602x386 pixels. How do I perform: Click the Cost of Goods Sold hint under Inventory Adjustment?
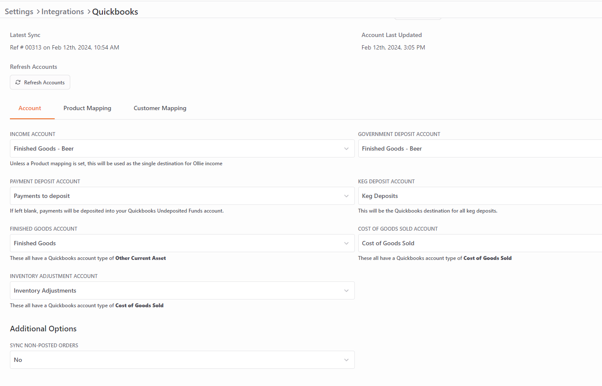click(x=87, y=306)
